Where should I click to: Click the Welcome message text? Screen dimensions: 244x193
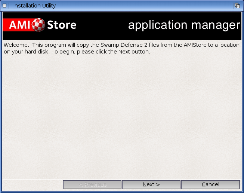pyautogui.click(x=121, y=48)
